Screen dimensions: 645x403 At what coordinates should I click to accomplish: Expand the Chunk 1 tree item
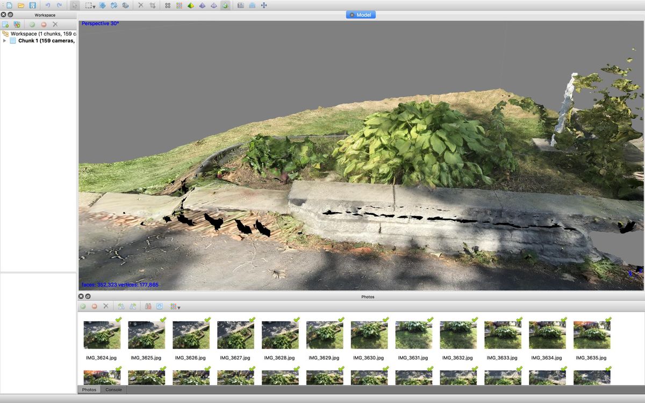pos(4,40)
